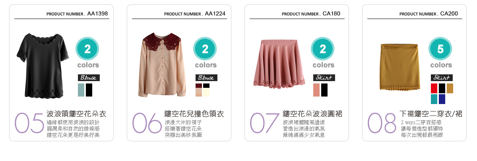This screenshot has height=161, width=477.
Task: Pick the dark maroon swatch for AA1224
Action: tap(198, 85)
